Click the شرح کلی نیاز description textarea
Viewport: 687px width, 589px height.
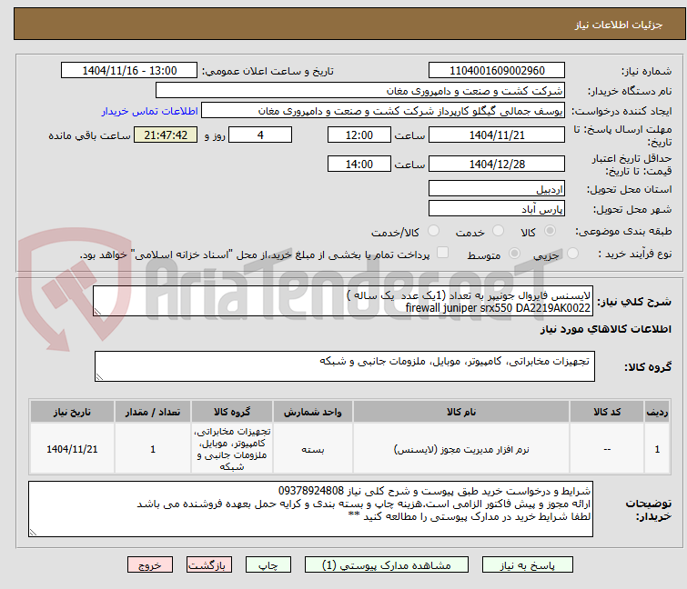[x=343, y=301]
